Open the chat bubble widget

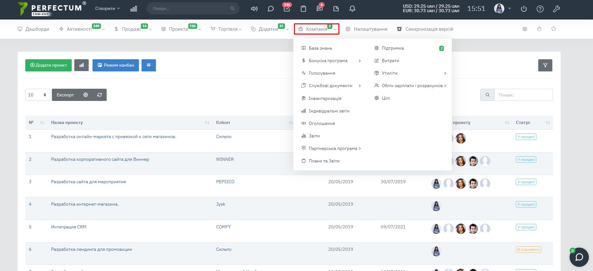tap(579, 257)
